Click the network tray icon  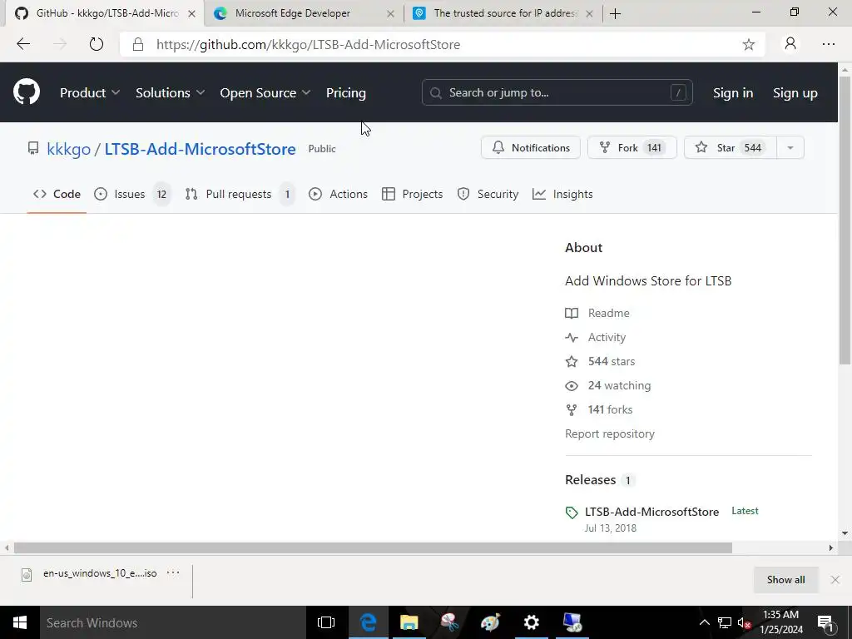[725, 622]
